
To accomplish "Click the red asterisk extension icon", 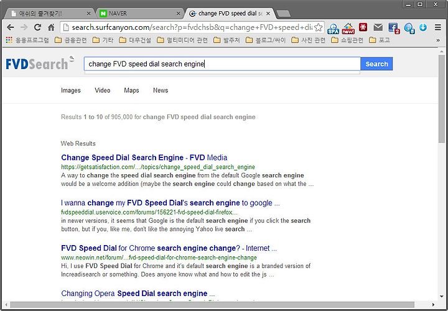I will click(363, 27).
